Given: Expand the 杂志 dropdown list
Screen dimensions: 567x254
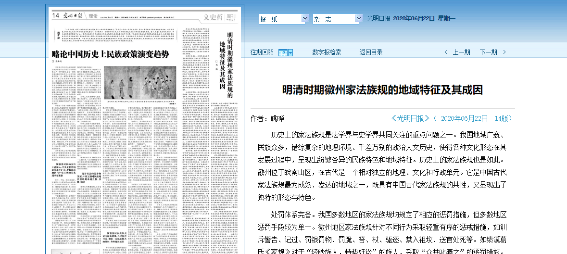Looking at the screenshot, I should [358, 19].
